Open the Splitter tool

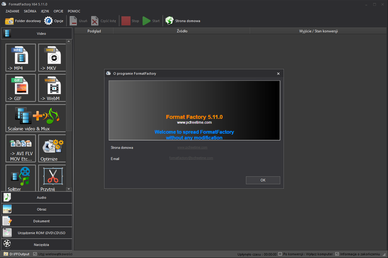(21, 178)
